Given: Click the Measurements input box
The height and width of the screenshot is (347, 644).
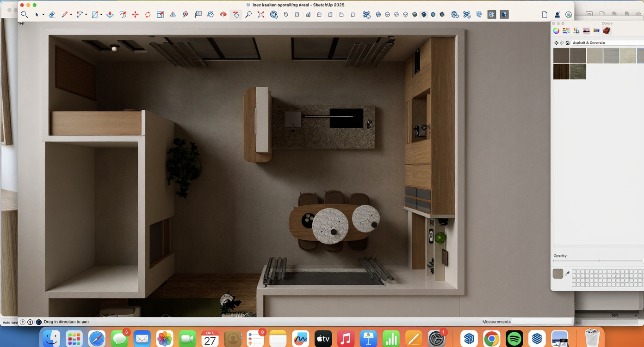Looking at the screenshot, I should (541, 322).
